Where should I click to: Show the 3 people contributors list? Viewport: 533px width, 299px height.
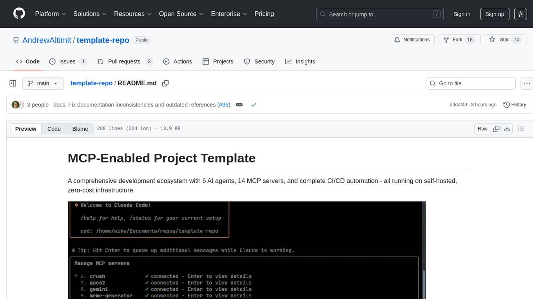38,105
